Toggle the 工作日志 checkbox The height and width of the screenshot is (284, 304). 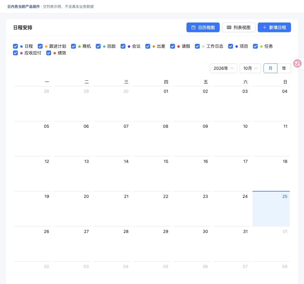point(197,46)
